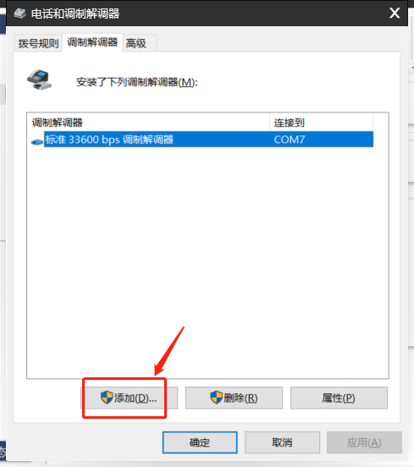Click the shield icon on 删除 button

tap(217, 398)
